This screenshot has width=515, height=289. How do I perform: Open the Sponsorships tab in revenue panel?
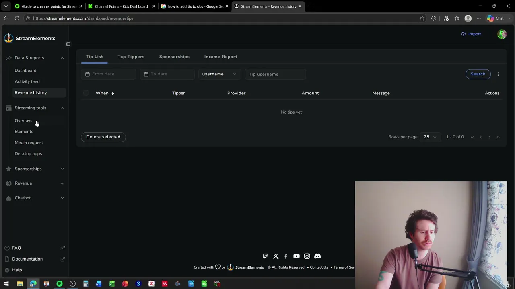point(174,57)
